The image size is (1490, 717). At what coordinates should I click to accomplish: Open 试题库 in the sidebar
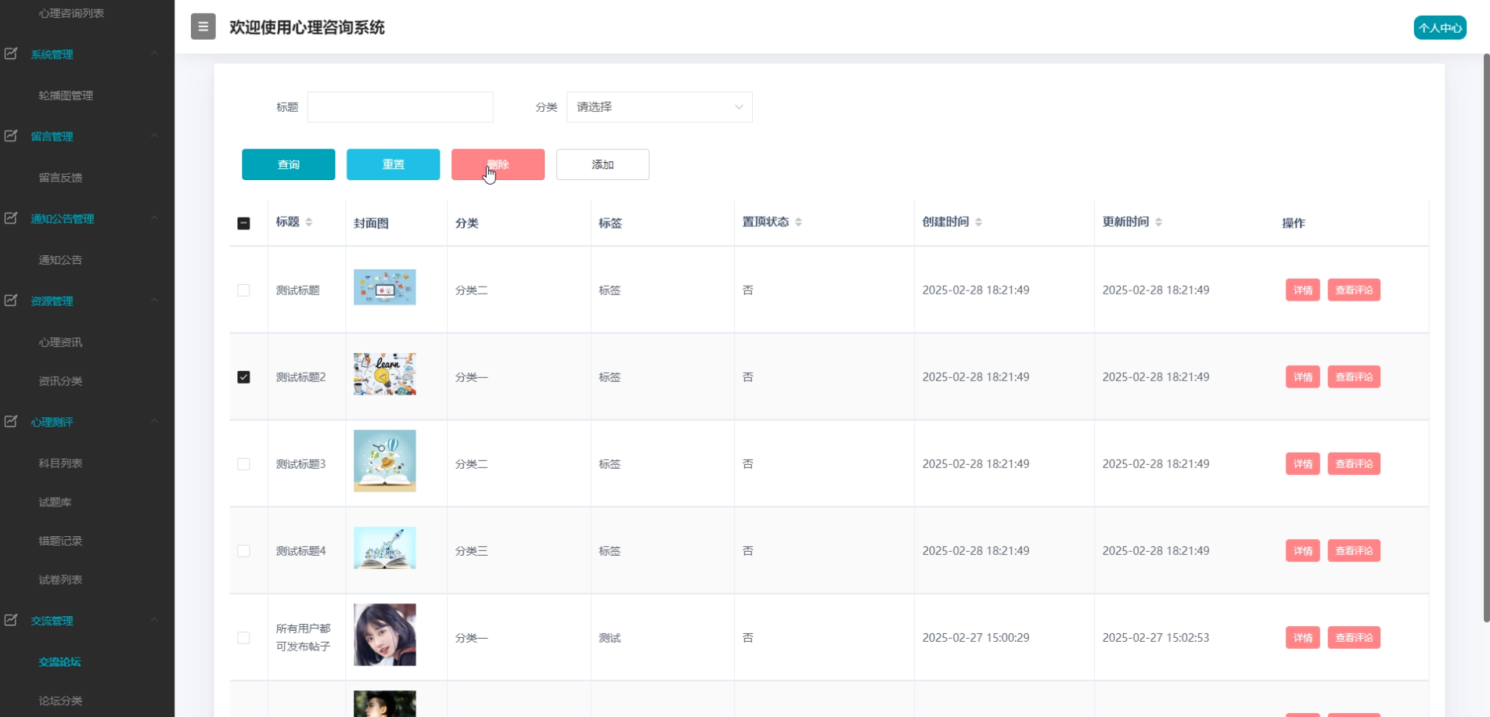[55, 503]
